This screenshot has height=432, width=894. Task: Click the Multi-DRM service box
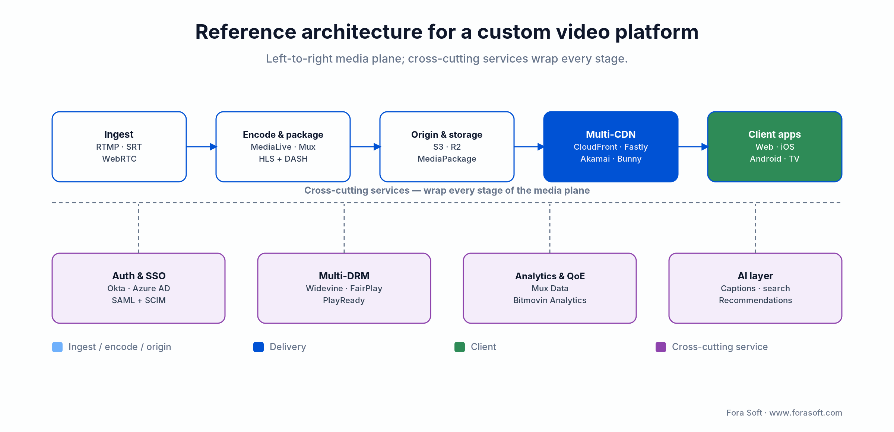pos(344,288)
